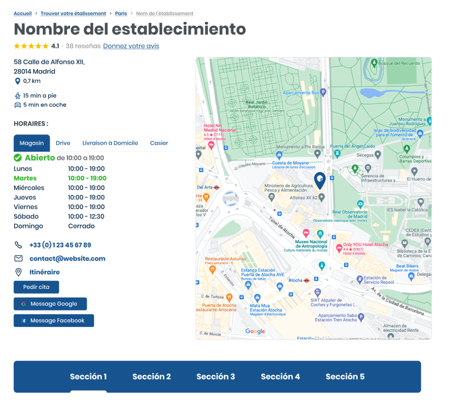The height and width of the screenshot is (402, 456).
Task: Select the Estanco Estación Puerta de Atocha marker
Action: click(248, 285)
